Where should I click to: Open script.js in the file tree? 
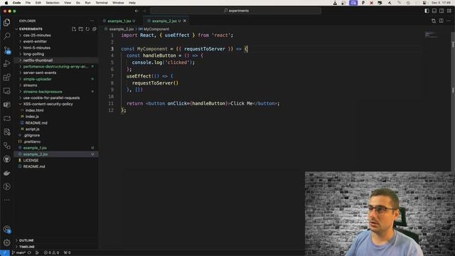pyautogui.click(x=56, y=129)
